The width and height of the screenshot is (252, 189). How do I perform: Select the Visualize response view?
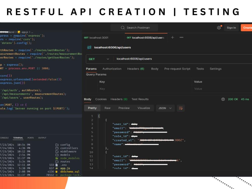coord(144,108)
